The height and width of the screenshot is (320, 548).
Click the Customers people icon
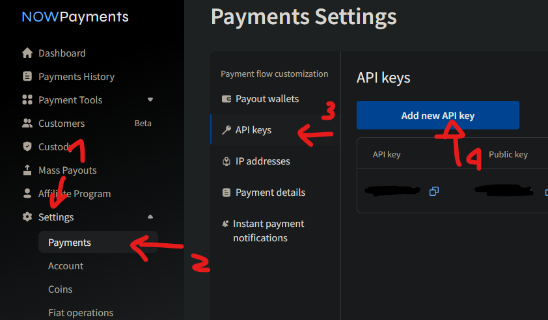click(27, 123)
